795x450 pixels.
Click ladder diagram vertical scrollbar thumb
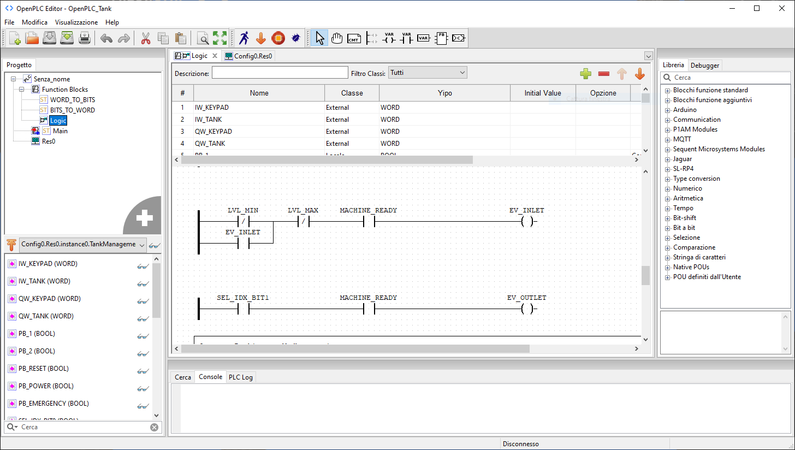(x=645, y=275)
